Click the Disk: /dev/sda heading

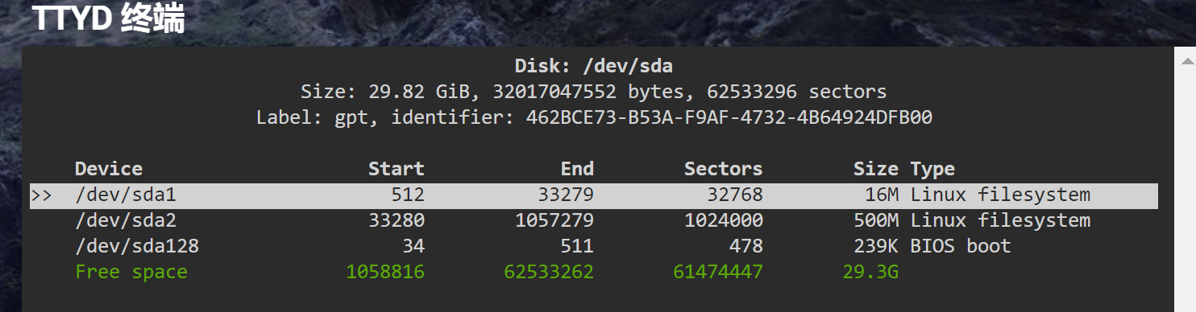click(593, 66)
